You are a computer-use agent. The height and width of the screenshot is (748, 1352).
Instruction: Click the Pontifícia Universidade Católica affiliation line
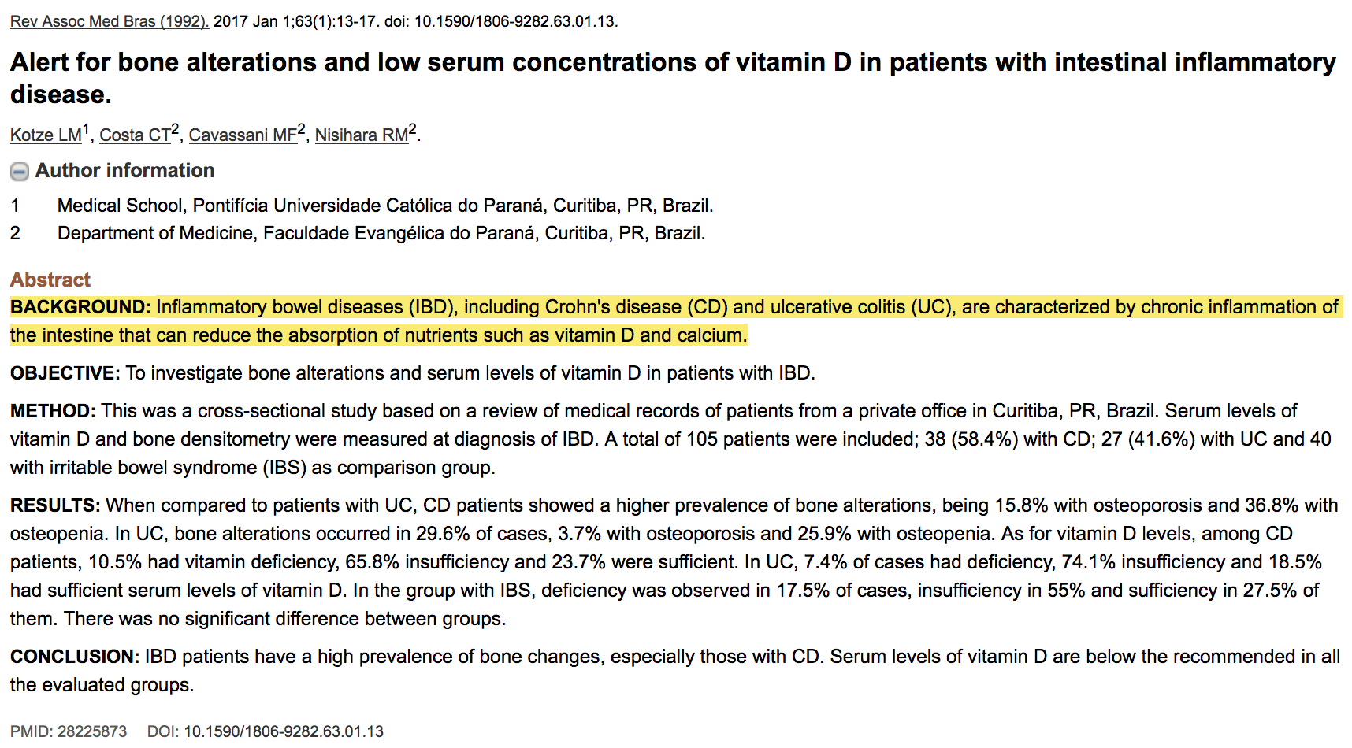click(385, 206)
